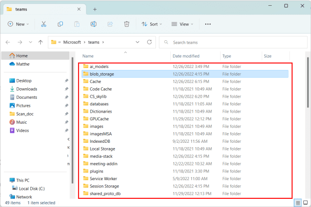Click the Cut scissors icon in toolbar

pos(44,24)
